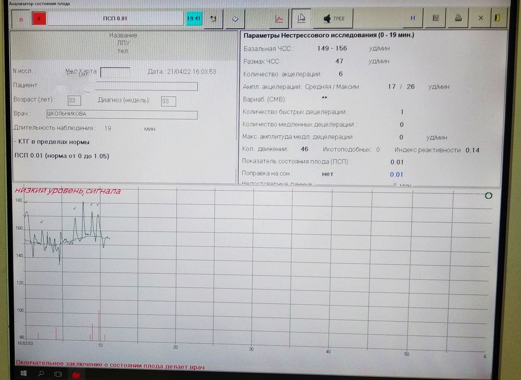Click the 'Количество акцелераций' value 6
Viewport: 521px width, 380px height.
click(x=341, y=74)
